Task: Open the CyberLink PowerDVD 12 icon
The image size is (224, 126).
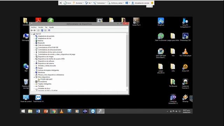Action: [173, 99]
